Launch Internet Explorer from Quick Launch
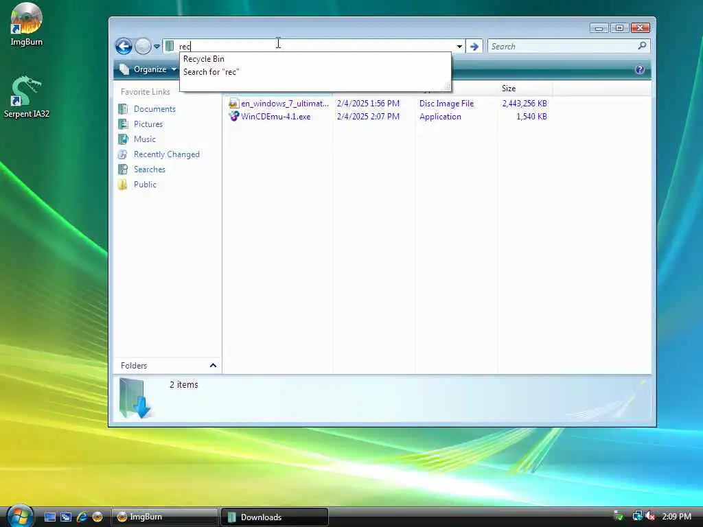The width and height of the screenshot is (703, 527). click(82, 517)
